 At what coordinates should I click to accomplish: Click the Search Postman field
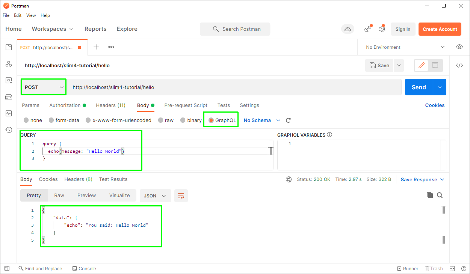pyautogui.click(x=235, y=29)
